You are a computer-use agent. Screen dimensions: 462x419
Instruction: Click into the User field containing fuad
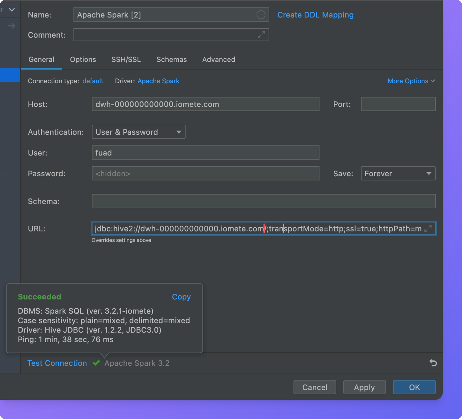[x=205, y=153]
